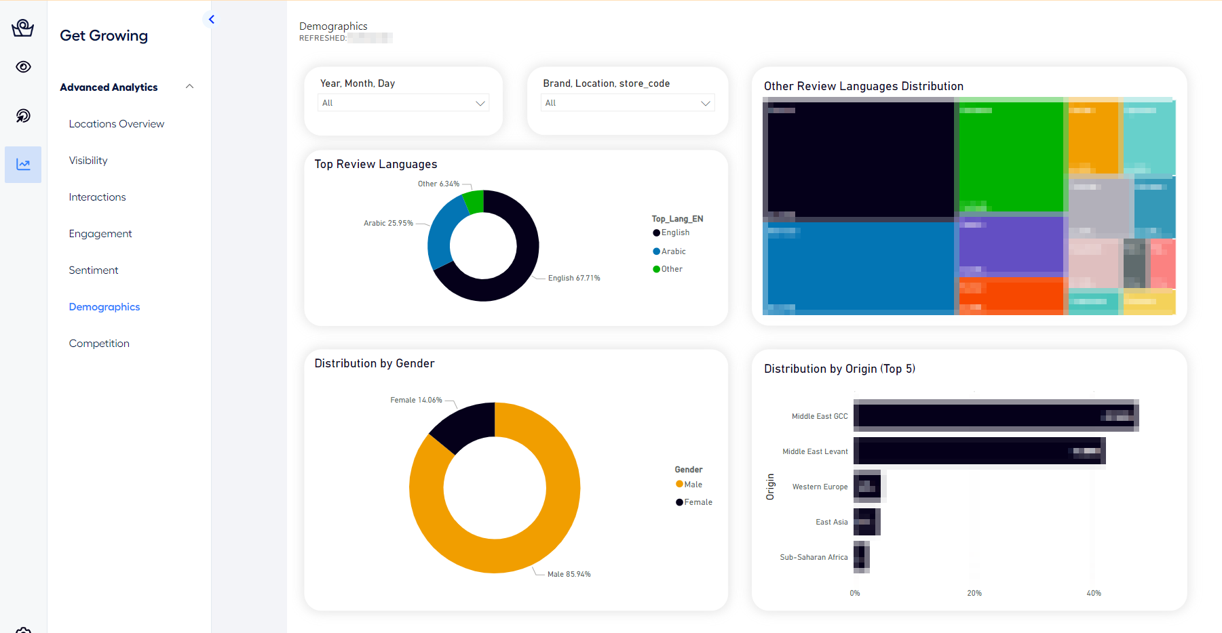Collapse sidebar using the left arrow
The image size is (1222, 633).
click(x=212, y=19)
